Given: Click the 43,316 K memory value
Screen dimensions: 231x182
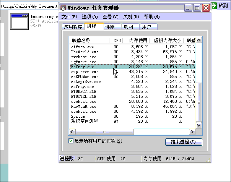Looking at the screenshot, I should [138, 72].
